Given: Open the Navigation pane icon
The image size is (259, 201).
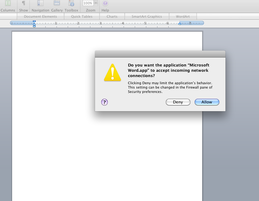Looking at the screenshot, I should tap(40, 3).
